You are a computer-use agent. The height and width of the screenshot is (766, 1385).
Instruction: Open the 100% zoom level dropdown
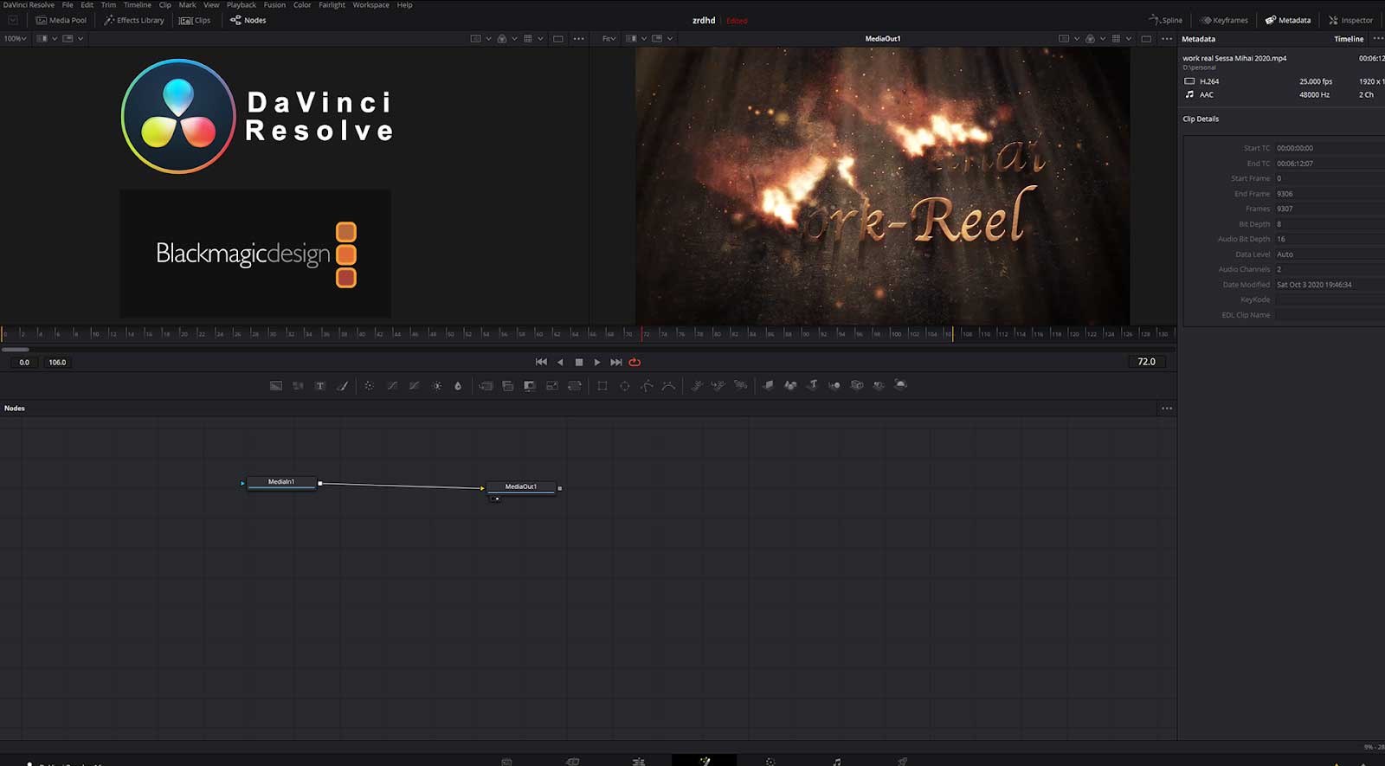pyautogui.click(x=15, y=39)
